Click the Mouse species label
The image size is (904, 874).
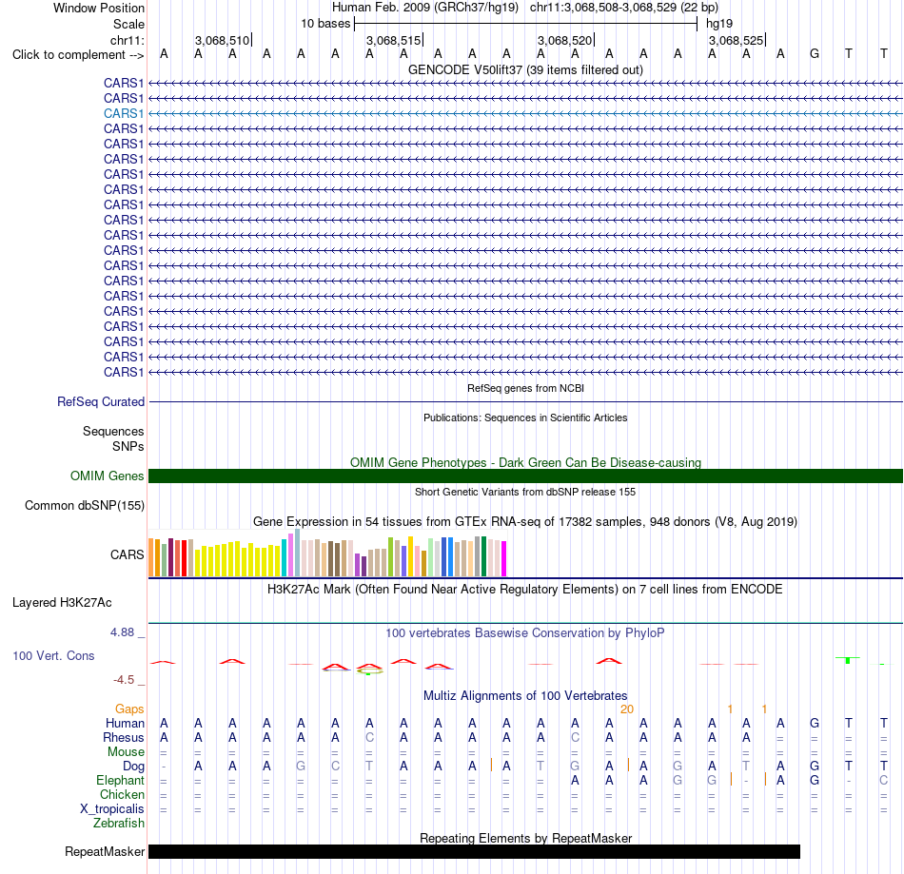(x=126, y=752)
